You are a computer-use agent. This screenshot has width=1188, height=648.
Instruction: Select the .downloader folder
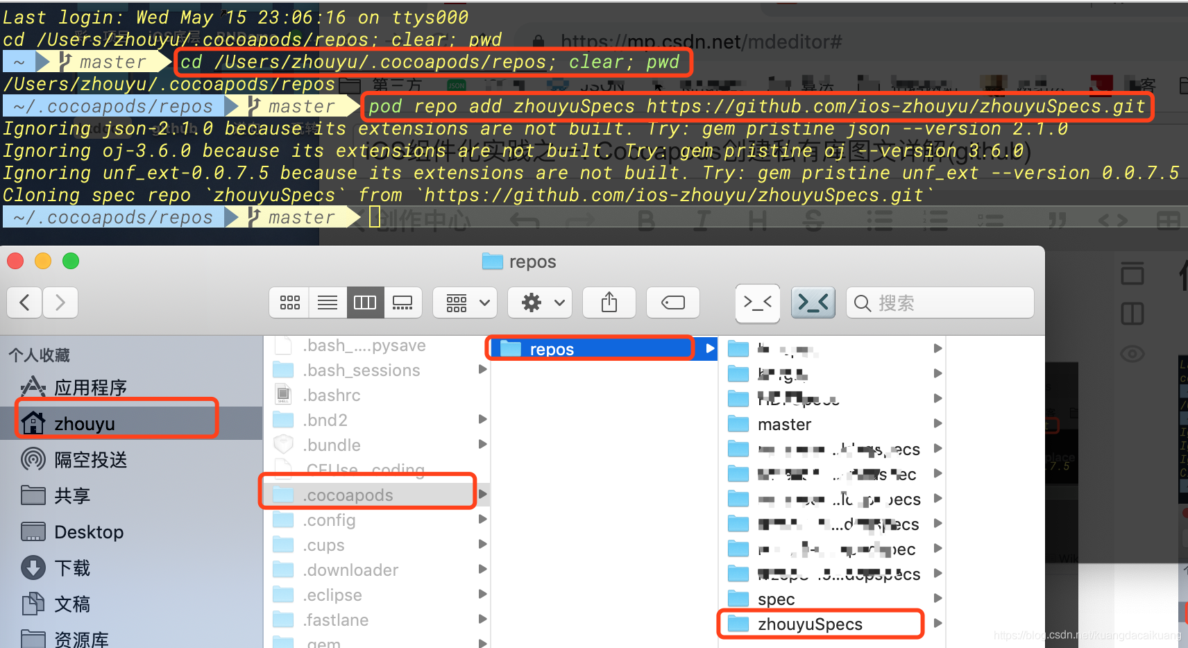pyautogui.click(x=377, y=570)
